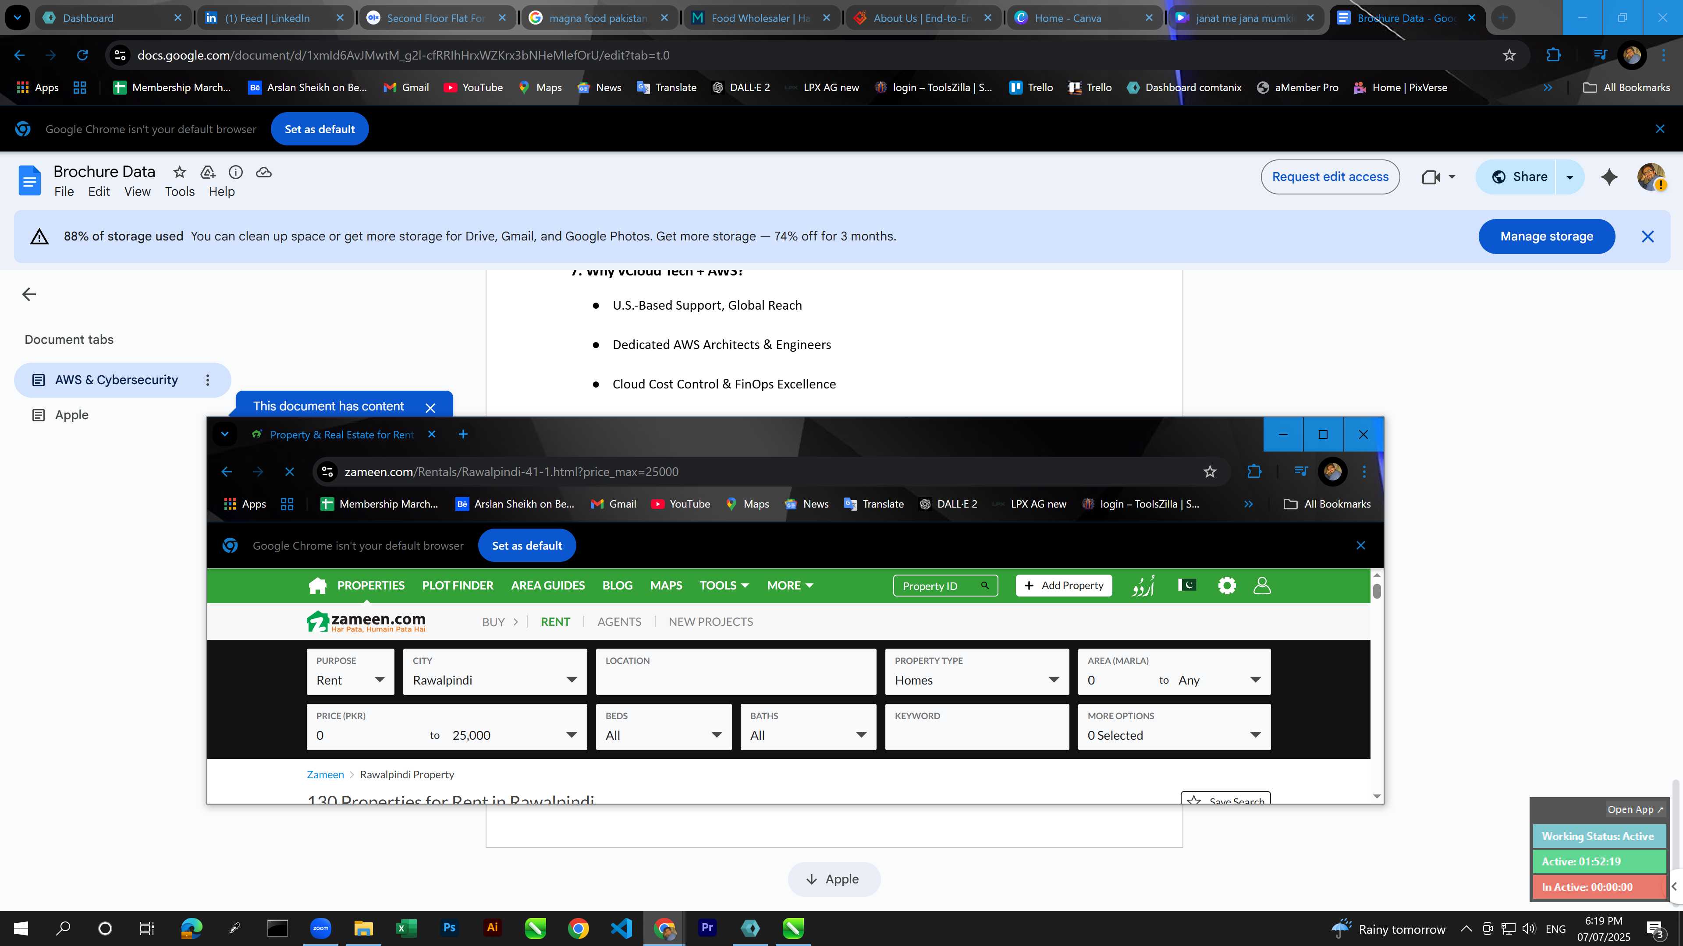1683x946 pixels.
Task: Expand the Area (Marla) range dropdown
Action: pos(1174,672)
